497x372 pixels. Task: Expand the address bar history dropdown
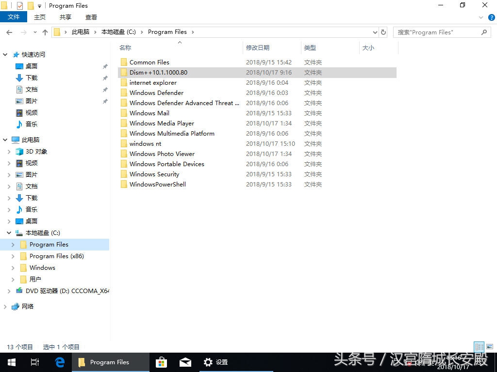coord(375,32)
